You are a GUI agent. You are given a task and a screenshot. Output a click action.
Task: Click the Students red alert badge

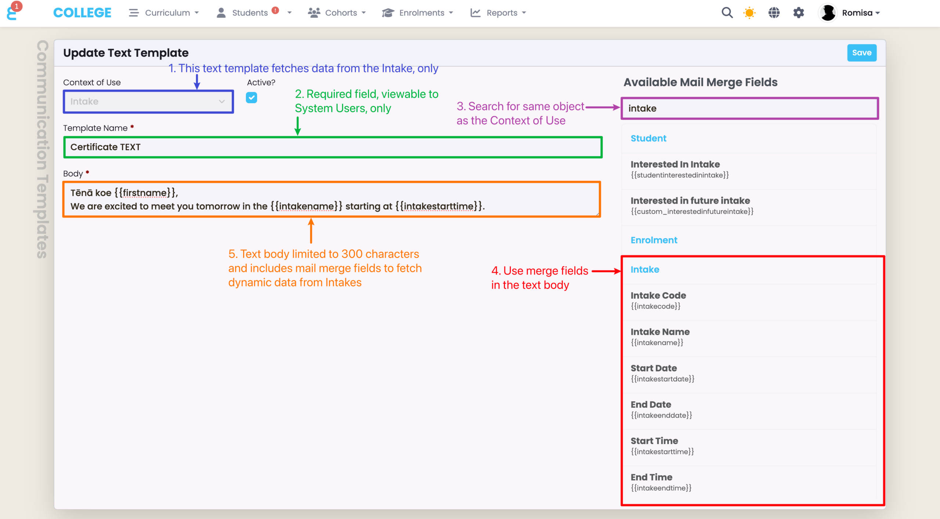[275, 10]
